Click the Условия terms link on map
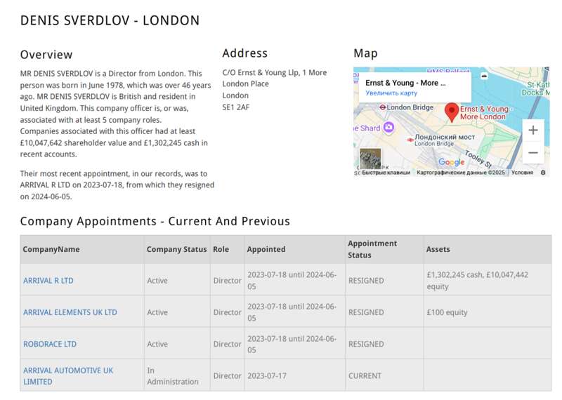Screen dimensions: 562x400 click(522, 173)
